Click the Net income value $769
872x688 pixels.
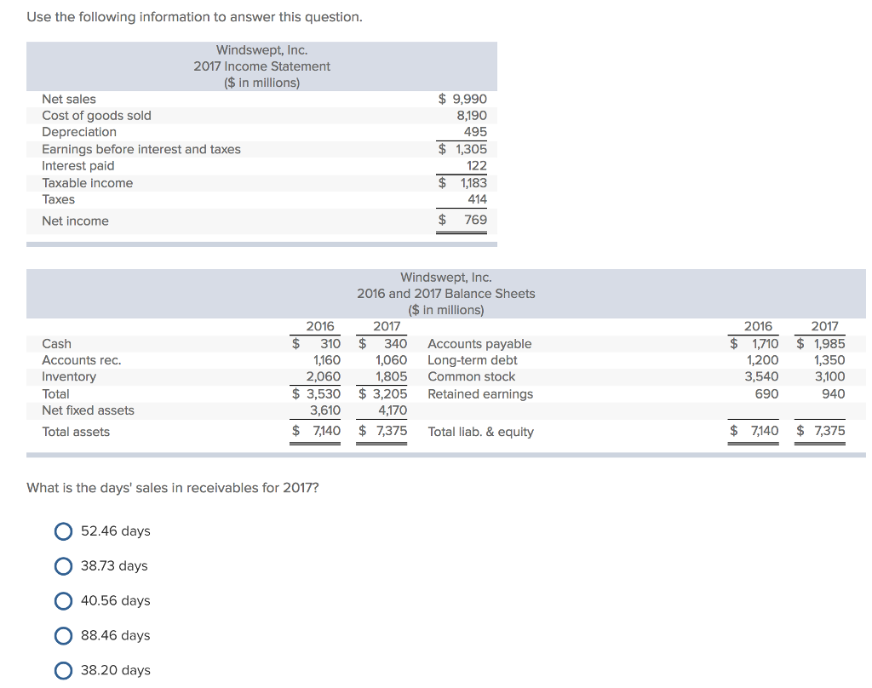pyautogui.click(x=462, y=220)
